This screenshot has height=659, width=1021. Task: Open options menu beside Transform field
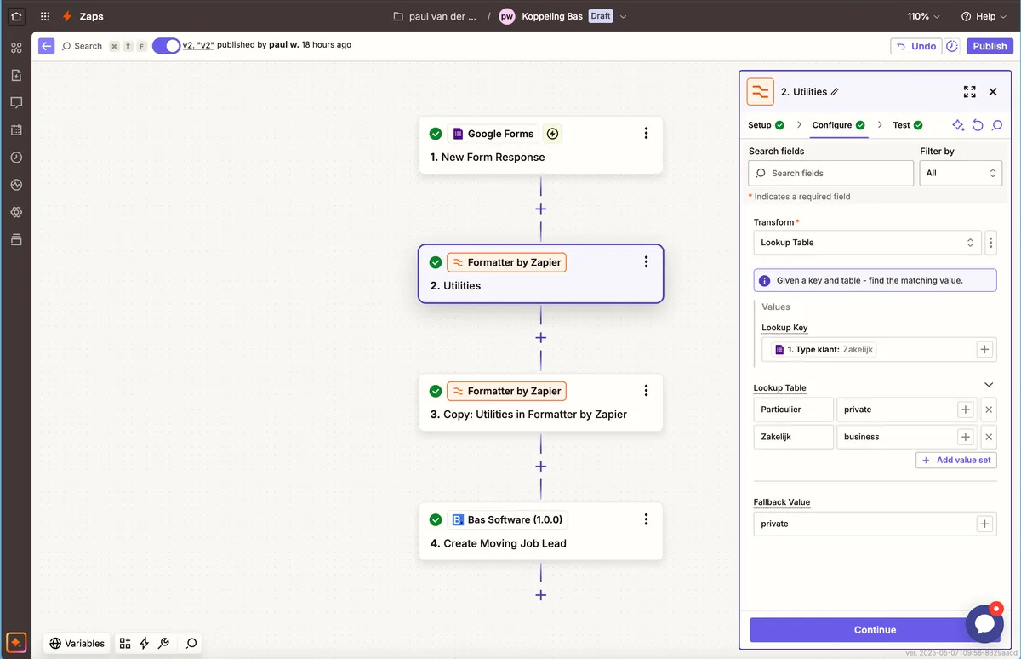point(990,243)
